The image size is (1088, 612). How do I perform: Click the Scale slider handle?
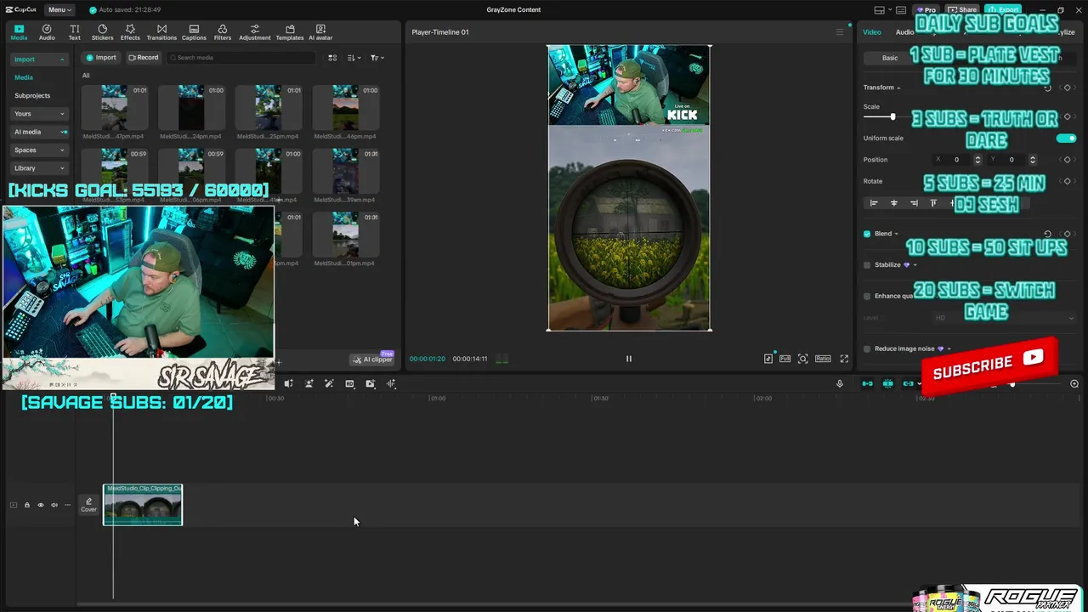tap(892, 116)
